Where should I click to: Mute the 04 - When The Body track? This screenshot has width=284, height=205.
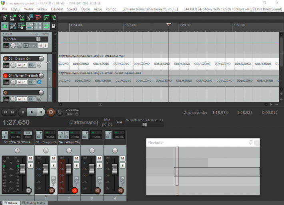click(x=19, y=82)
